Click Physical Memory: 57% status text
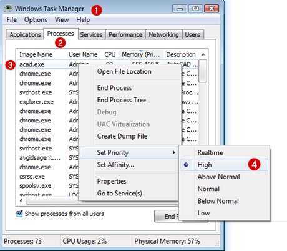The image size is (287, 251). (167, 241)
